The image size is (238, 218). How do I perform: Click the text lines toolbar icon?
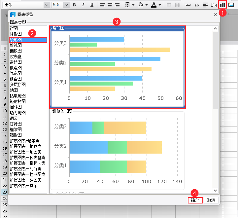[205, 5]
